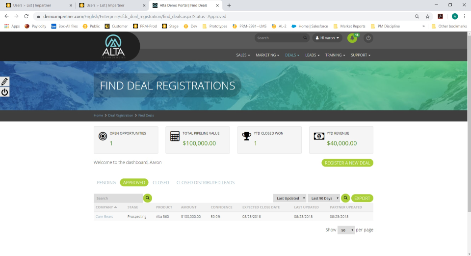Open the Last 90 Days dropdown
Screen dimensions: 471x256
coord(323,198)
